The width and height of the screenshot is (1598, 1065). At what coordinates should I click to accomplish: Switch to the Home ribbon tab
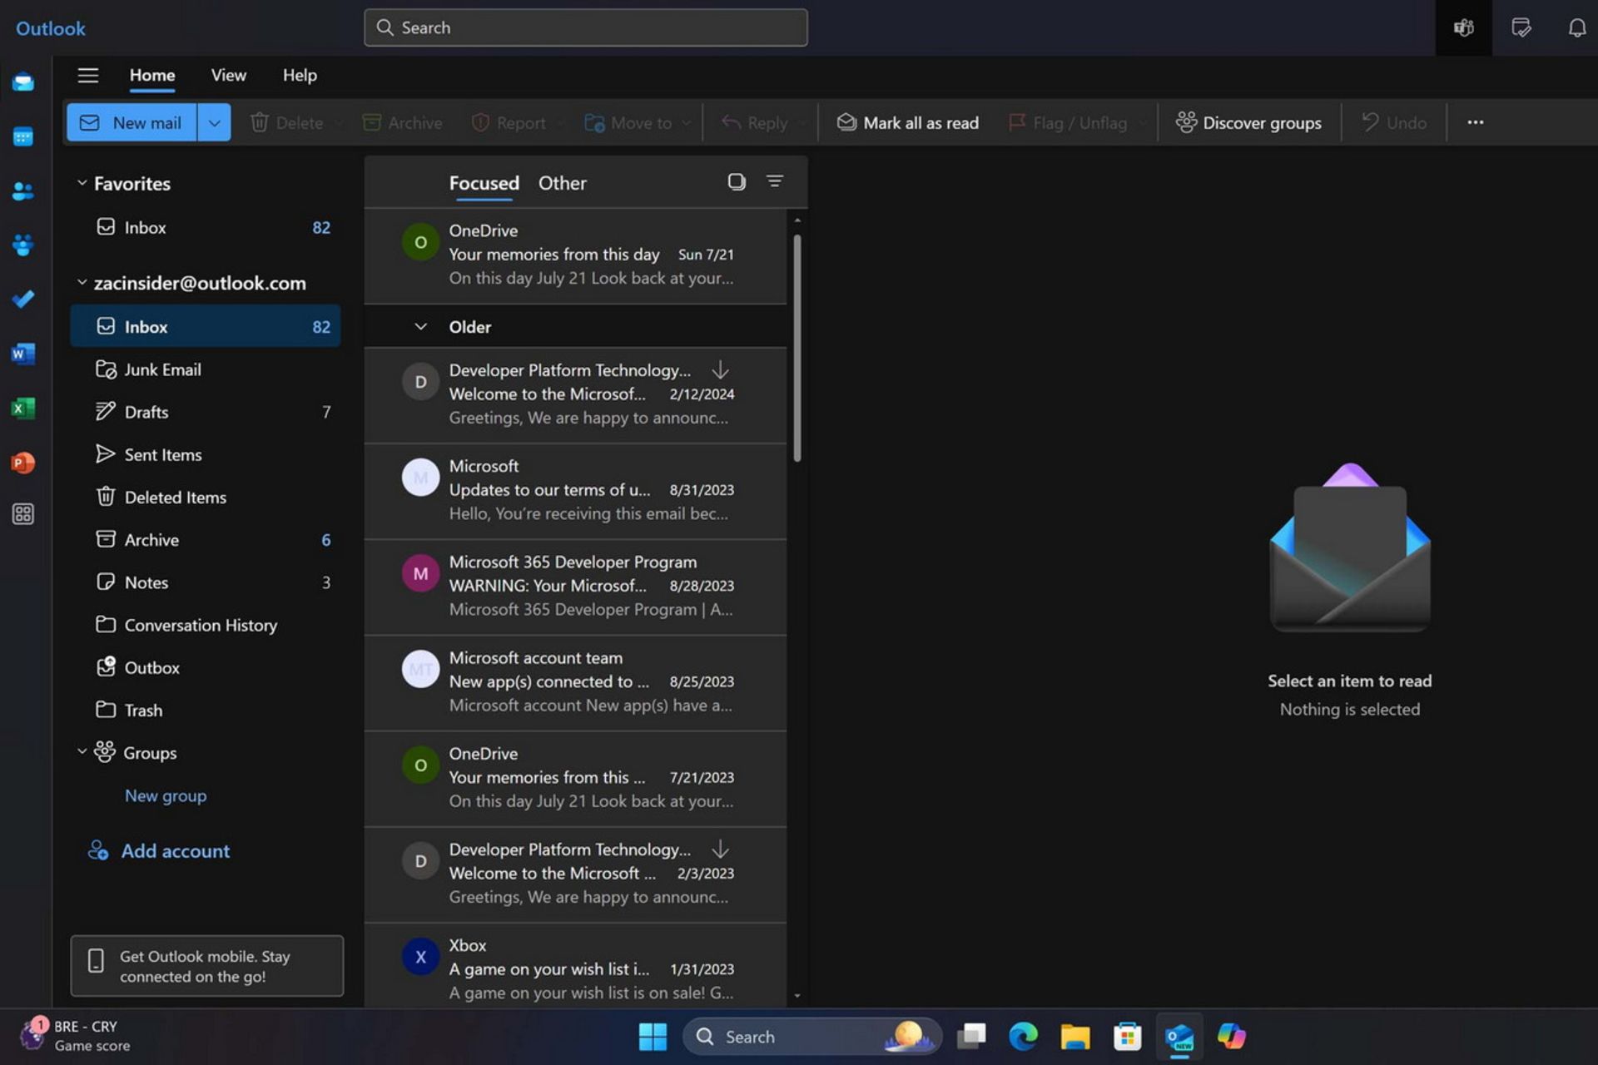(152, 75)
